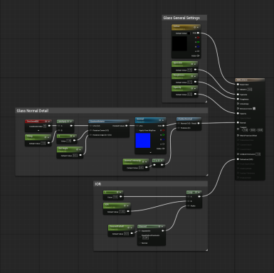Image resolution: width=274 pixels, height=273 pixels.
Task: Edit the Roughness default value field
Action: coord(189,82)
